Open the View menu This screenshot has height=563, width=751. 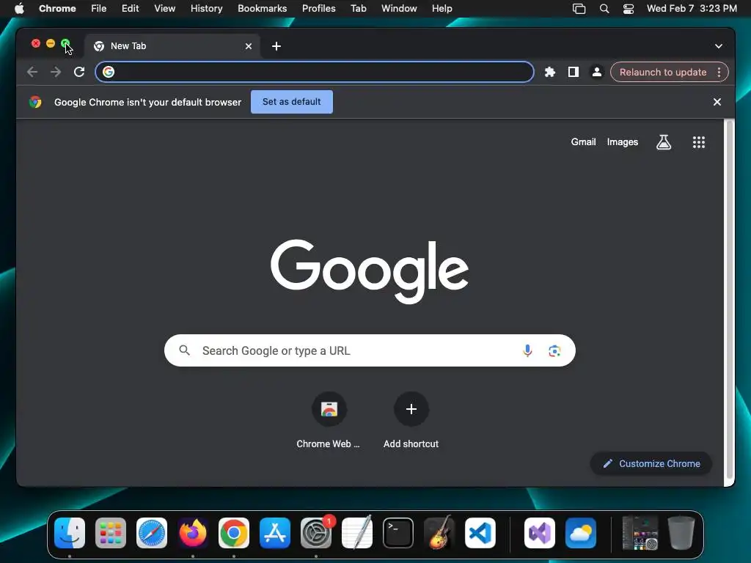point(165,9)
